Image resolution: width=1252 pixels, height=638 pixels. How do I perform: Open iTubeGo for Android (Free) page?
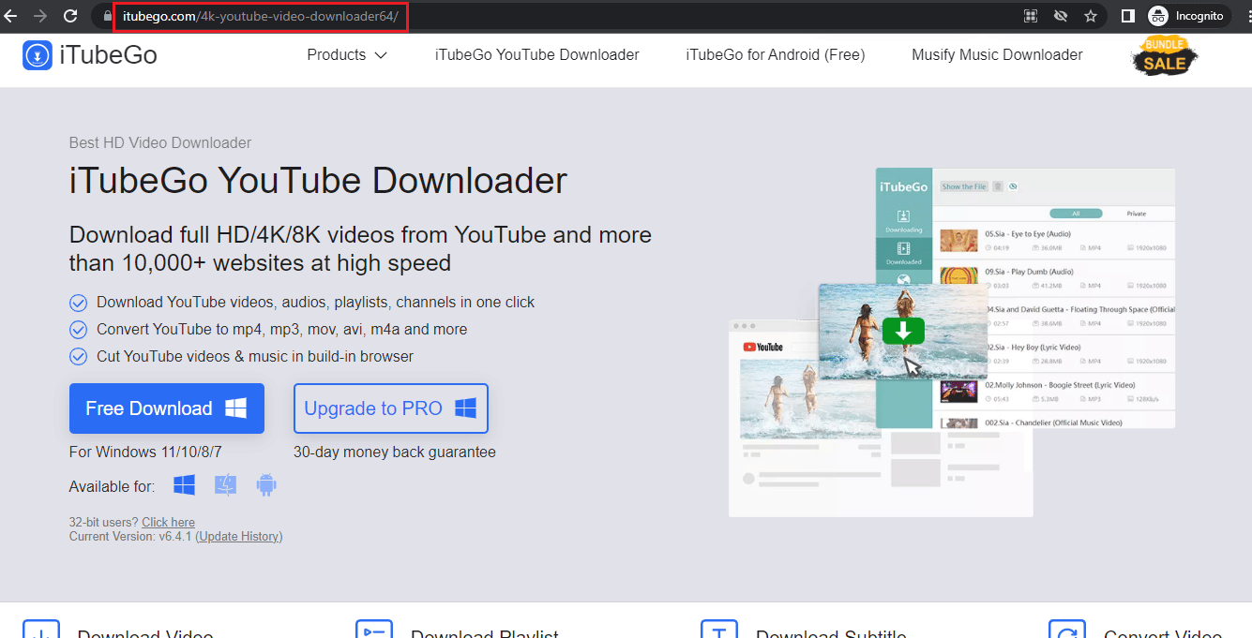776,55
